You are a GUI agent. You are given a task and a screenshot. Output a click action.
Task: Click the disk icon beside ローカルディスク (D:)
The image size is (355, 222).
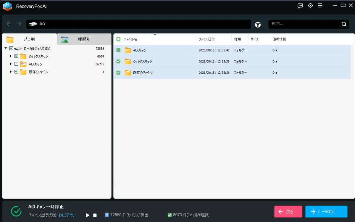tap(18, 49)
